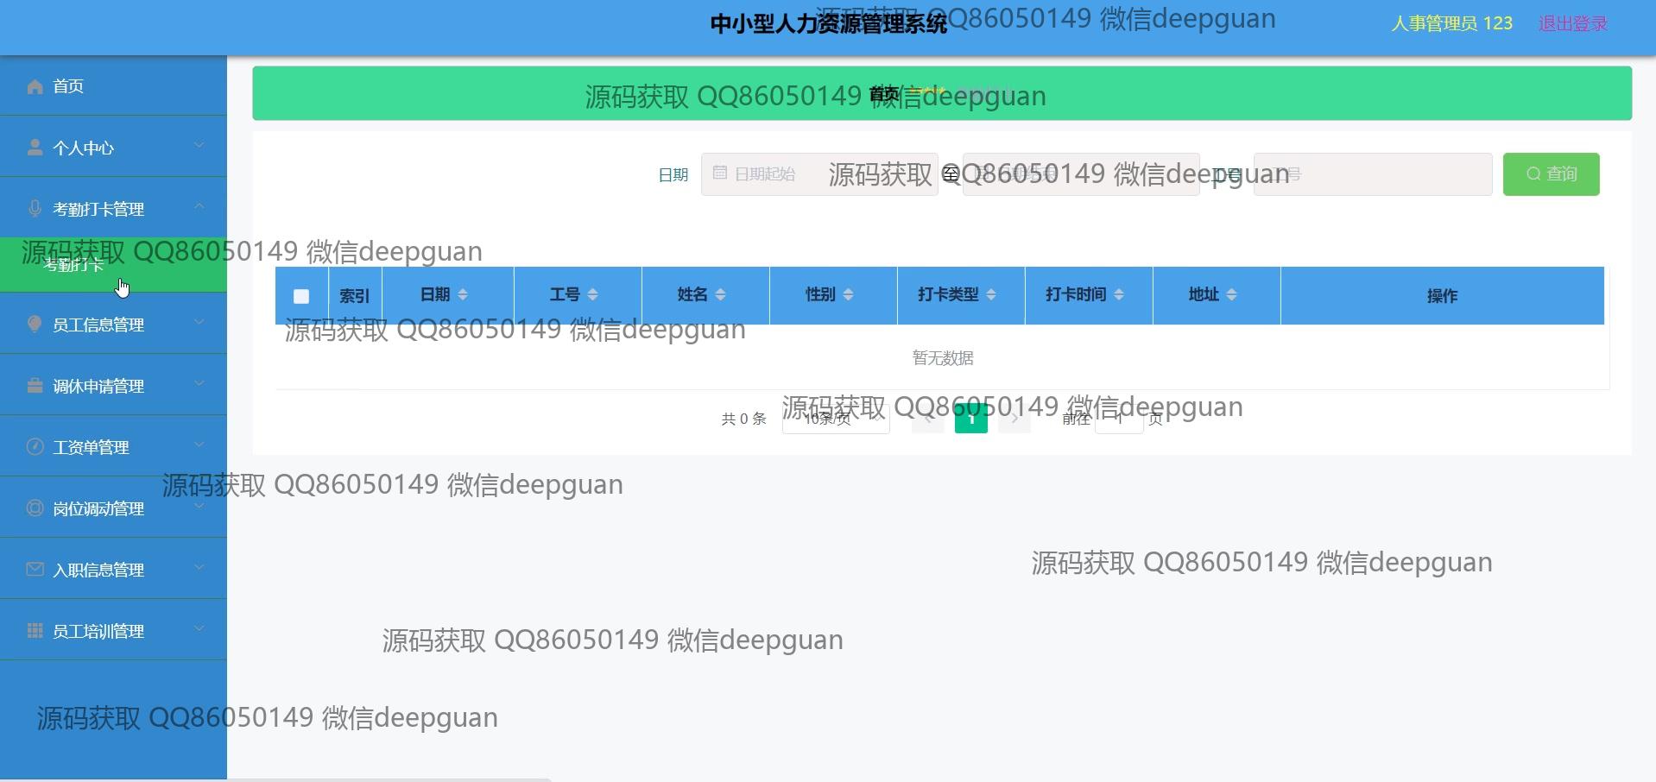This screenshot has height=782, width=1656.
Task: Click the go-to page number input box
Action: [x=1119, y=419]
